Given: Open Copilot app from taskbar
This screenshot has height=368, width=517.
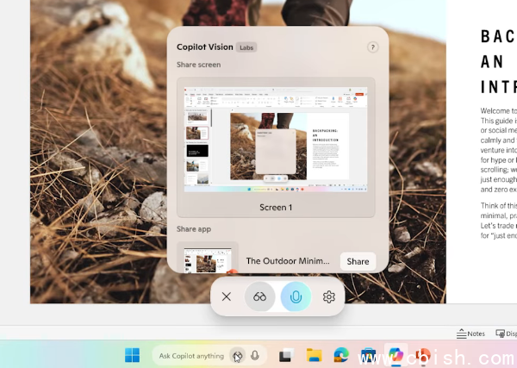Looking at the screenshot, I should click(396, 355).
